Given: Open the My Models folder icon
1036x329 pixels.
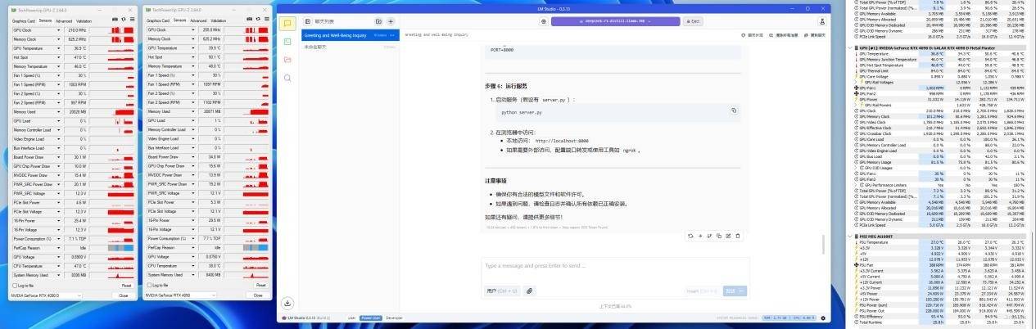Looking at the screenshot, I should point(287,60).
